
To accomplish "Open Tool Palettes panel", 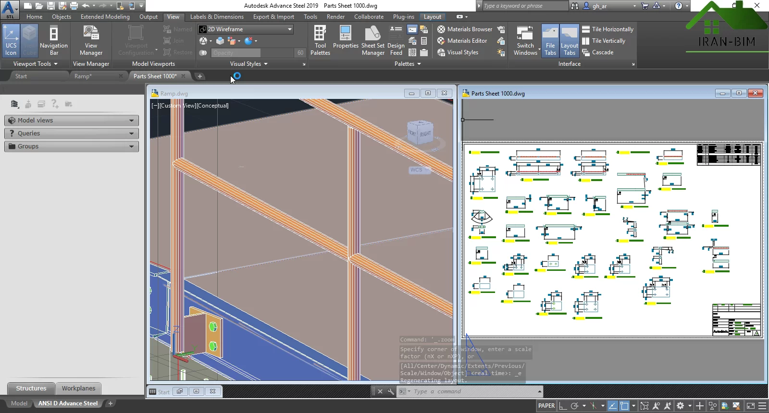I will (320, 40).
